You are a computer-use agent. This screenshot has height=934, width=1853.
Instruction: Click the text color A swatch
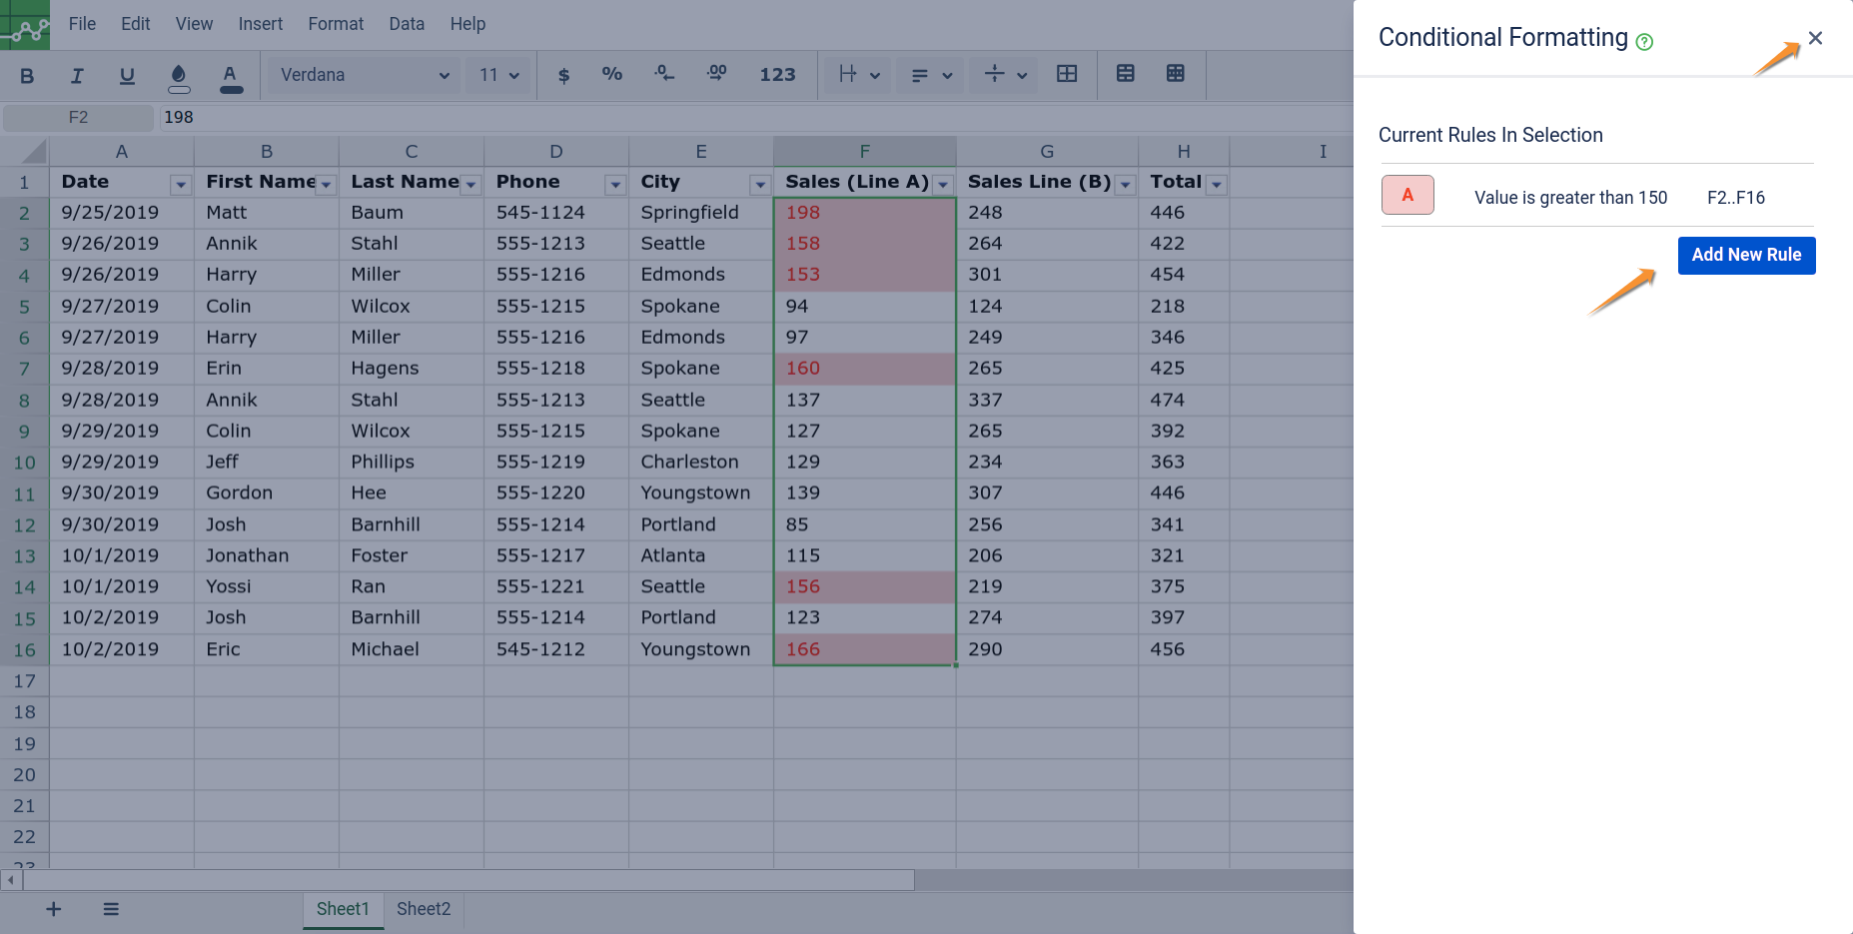point(231,76)
